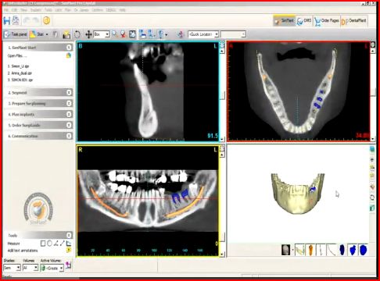The width and height of the screenshot is (380, 281).
Task: Collapse the Tools section
Action: click(69, 235)
